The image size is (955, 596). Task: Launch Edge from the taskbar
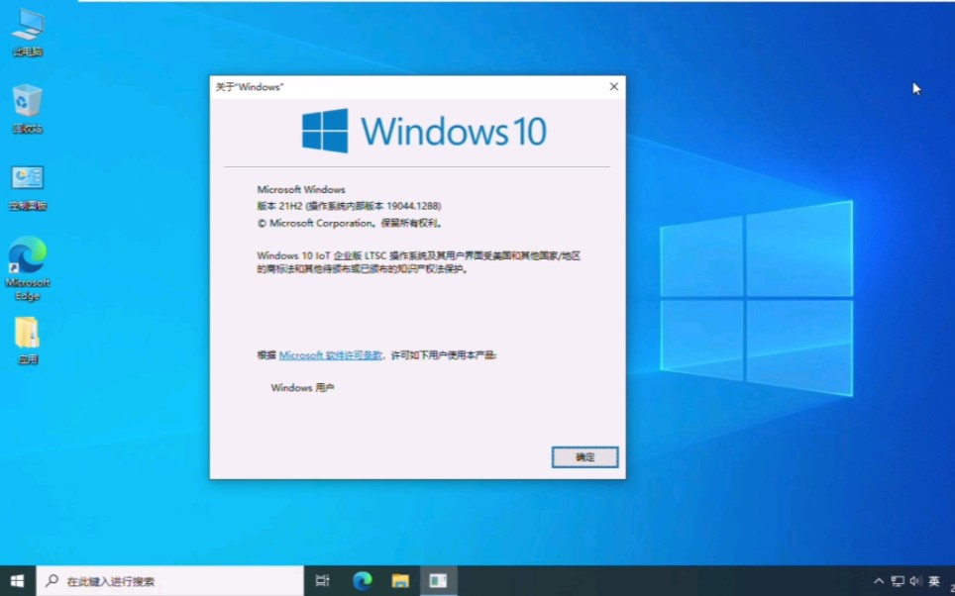coord(362,581)
